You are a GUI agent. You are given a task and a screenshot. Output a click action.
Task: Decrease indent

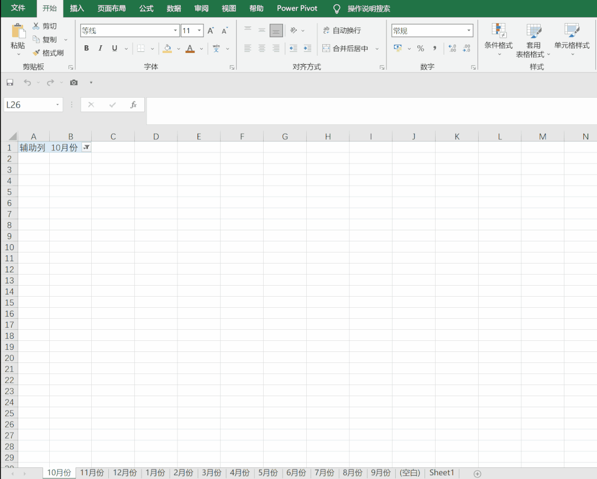(293, 48)
